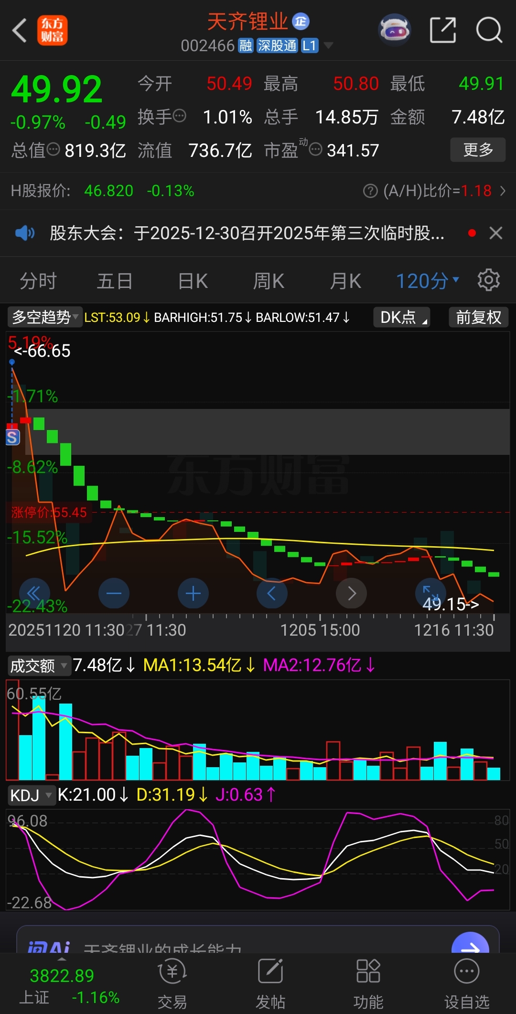516x1014 pixels.
Task: Switch to 分时 chart tab
Action: click(38, 281)
